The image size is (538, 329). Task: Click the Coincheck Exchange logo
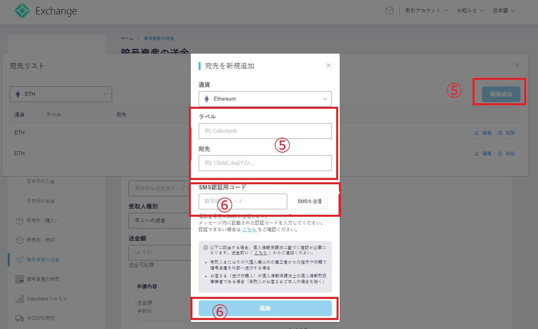(45, 11)
